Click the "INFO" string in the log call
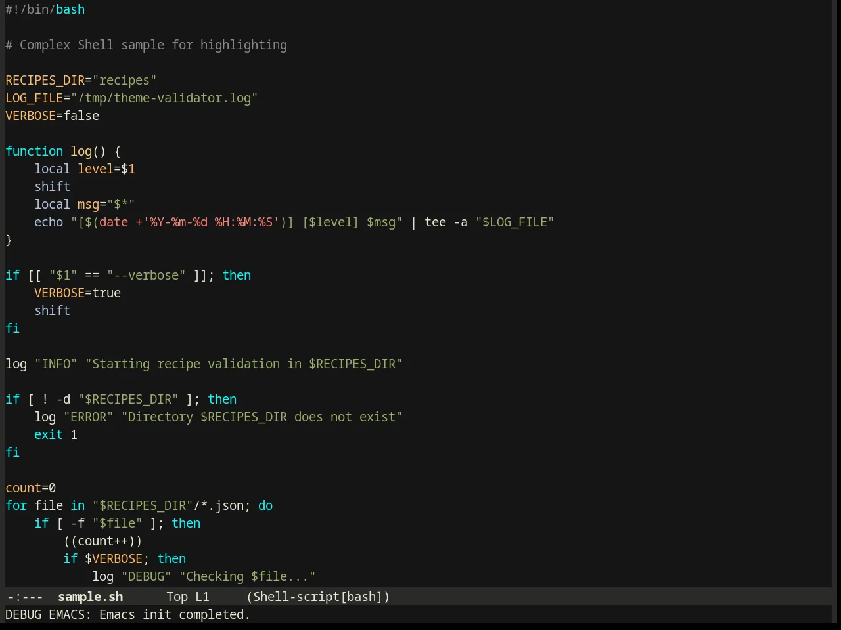 point(56,364)
